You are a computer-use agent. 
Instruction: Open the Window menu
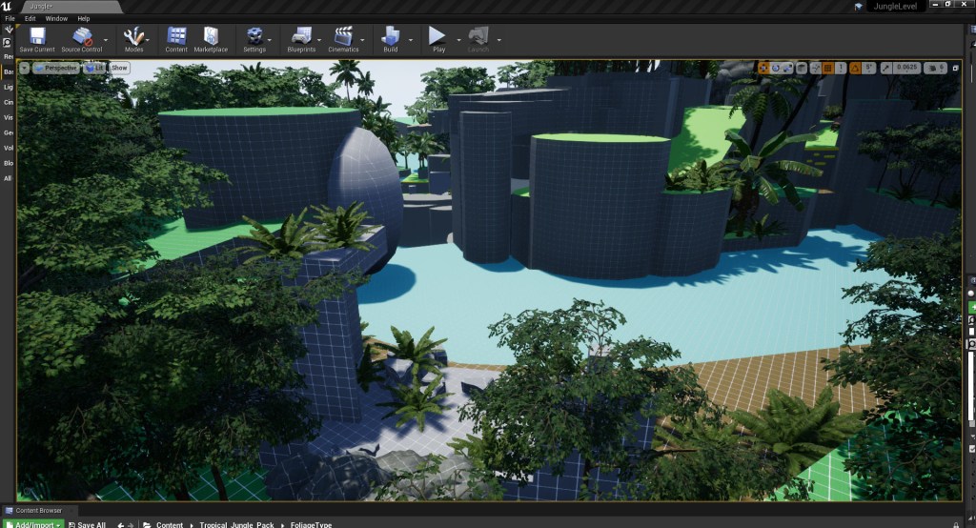pyautogui.click(x=56, y=18)
